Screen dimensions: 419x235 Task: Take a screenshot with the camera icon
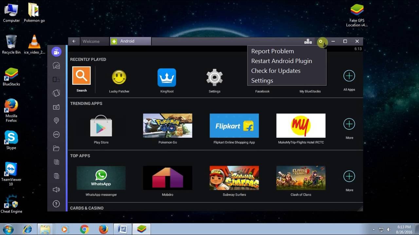click(x=56, y=107)
